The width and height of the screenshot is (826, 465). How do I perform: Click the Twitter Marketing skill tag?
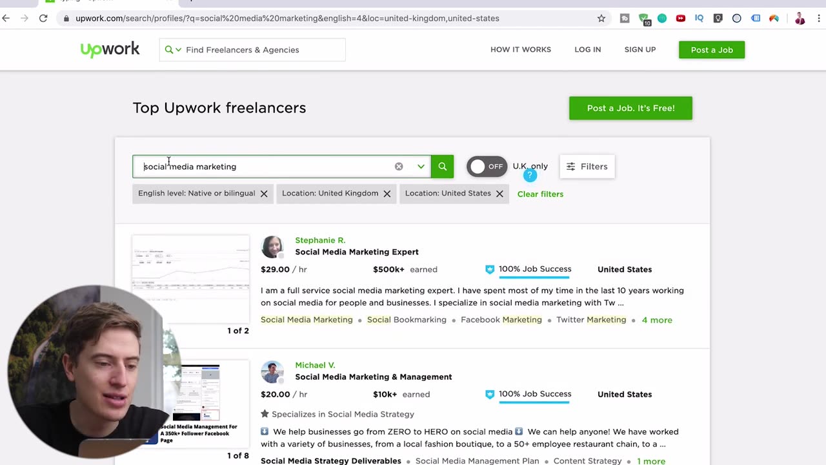[x=591, y=320]
